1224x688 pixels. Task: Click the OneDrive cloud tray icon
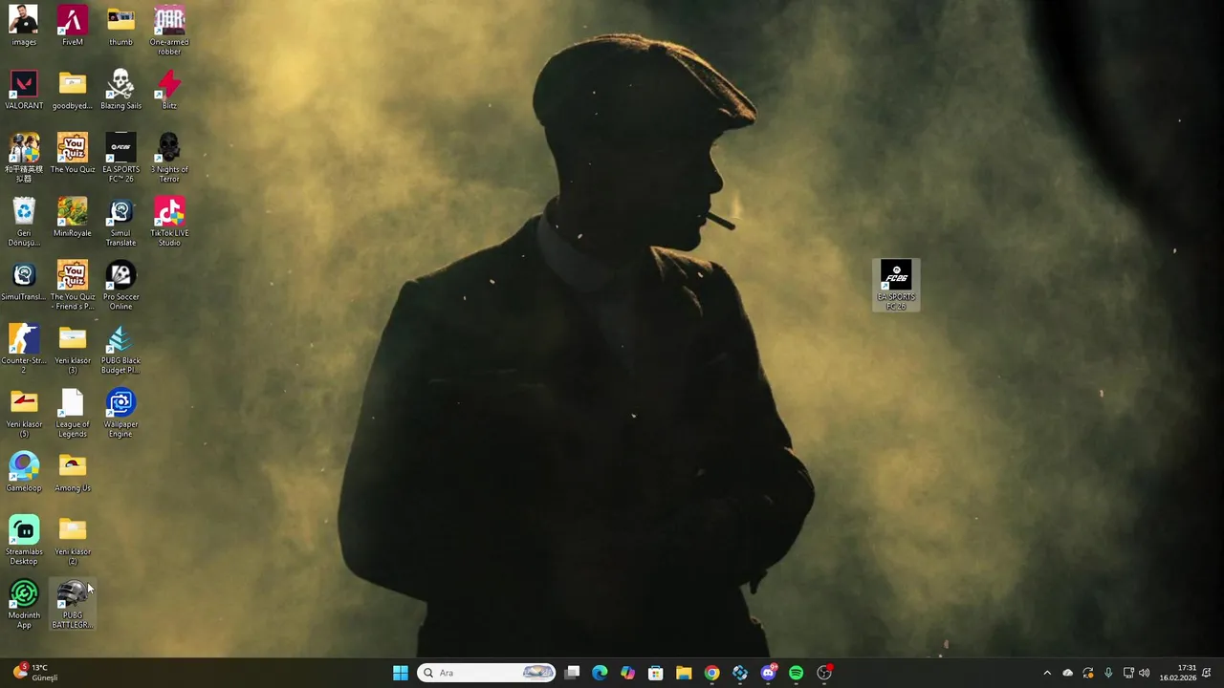tap(1068, 673)
